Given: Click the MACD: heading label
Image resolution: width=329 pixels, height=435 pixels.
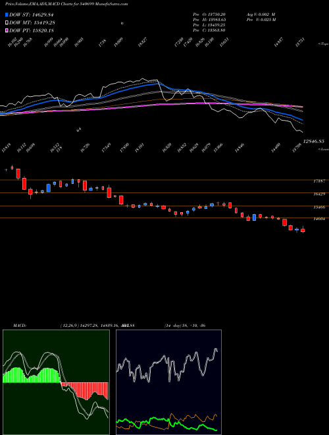Looking at the screenshot, I should tap(19, 326).
